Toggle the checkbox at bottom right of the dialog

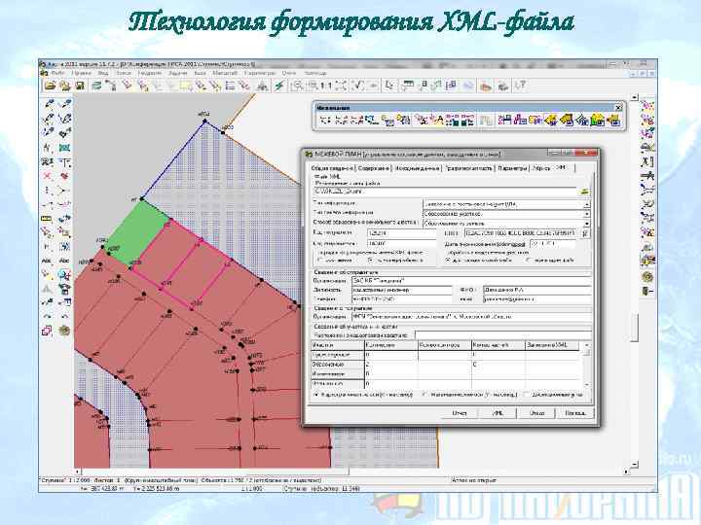527,395
